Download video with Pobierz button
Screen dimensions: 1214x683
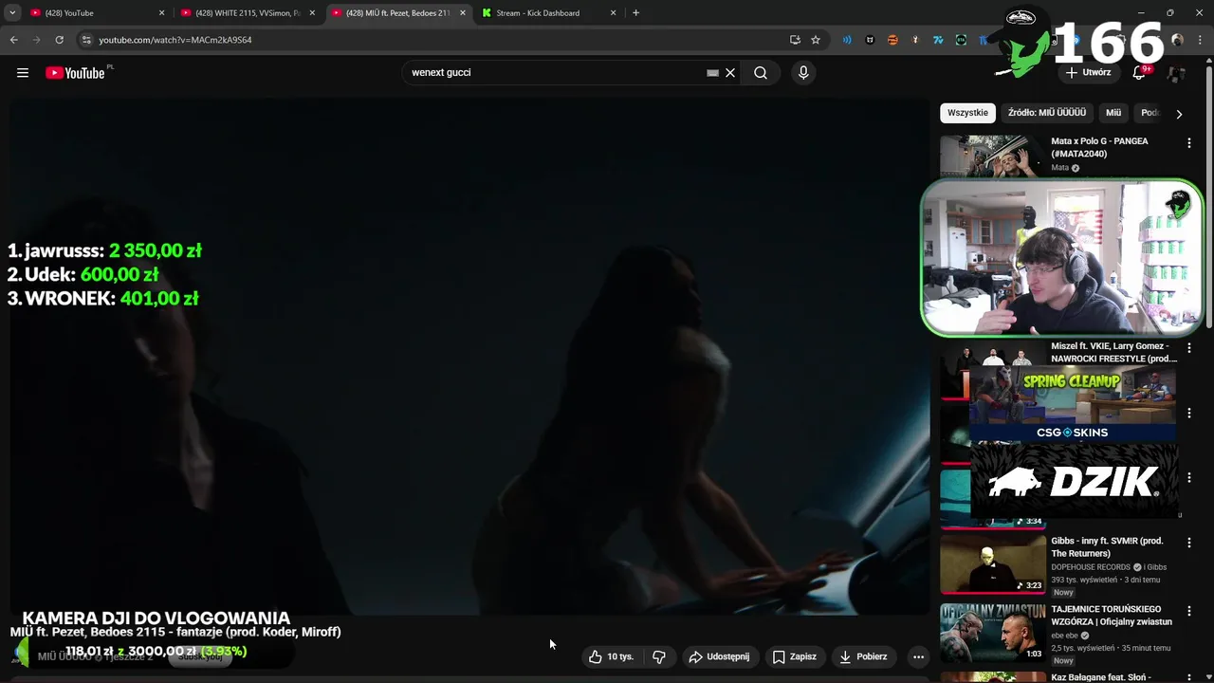point(864,656)
